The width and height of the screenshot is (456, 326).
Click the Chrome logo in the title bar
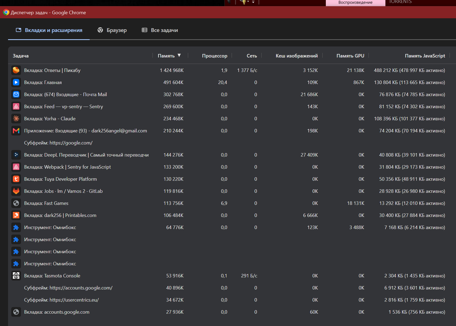(6, 12)
